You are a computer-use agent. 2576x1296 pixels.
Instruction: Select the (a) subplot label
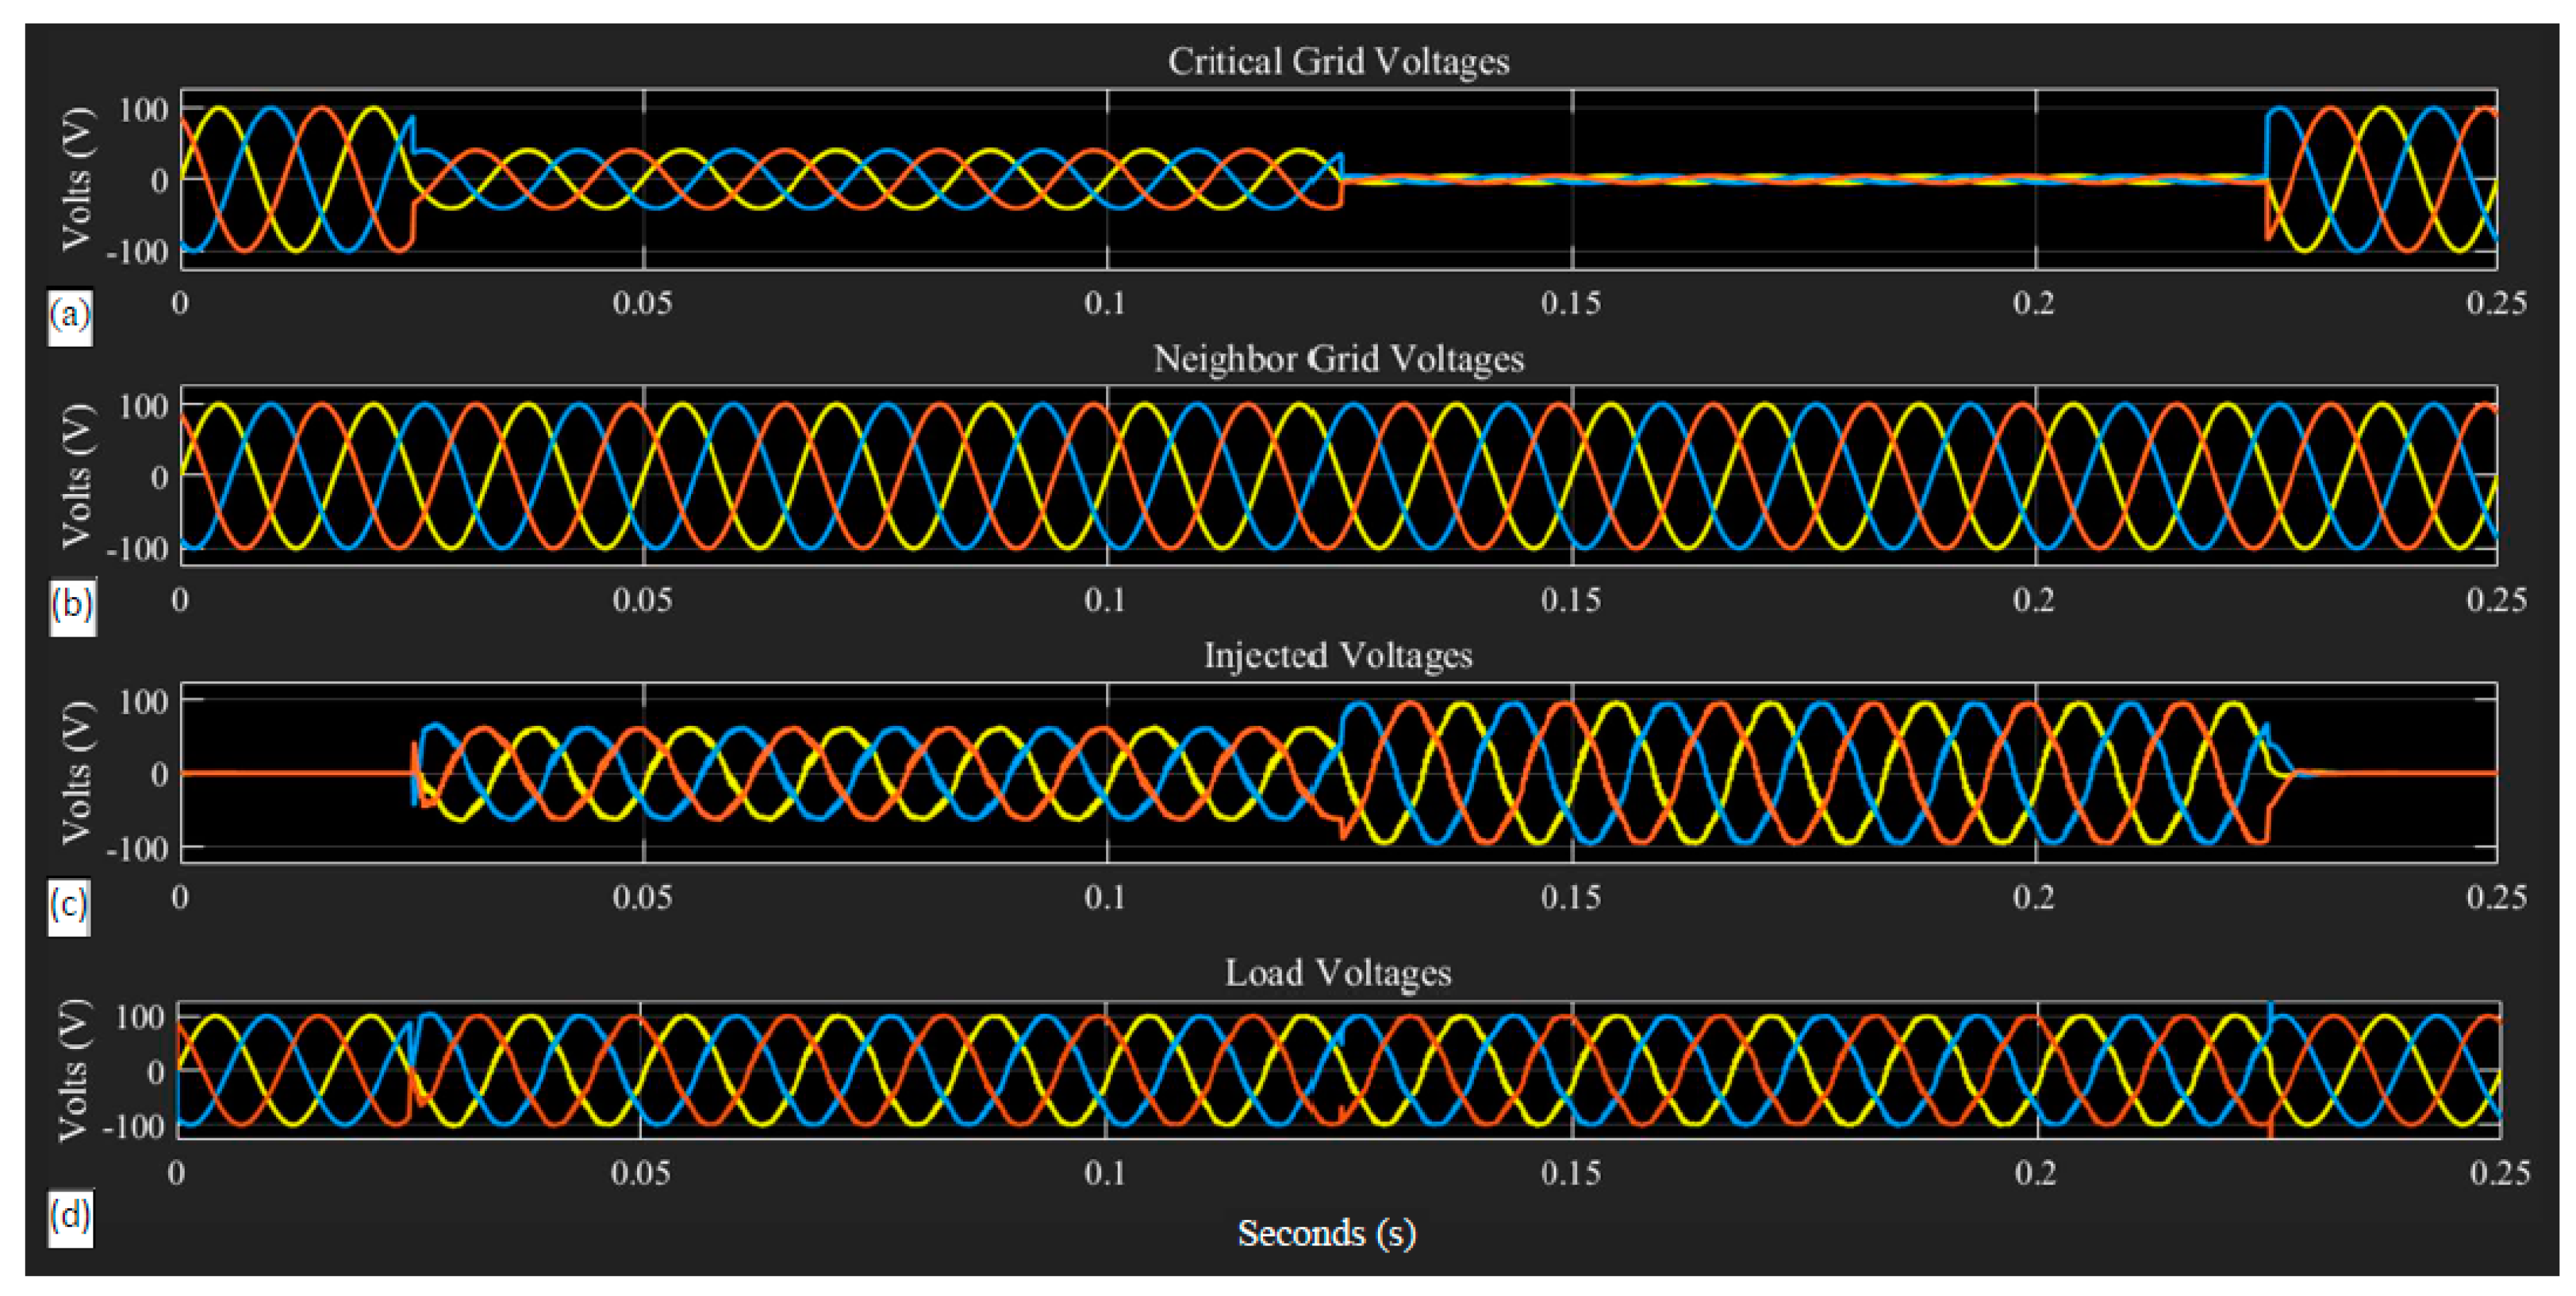[x=70, y=317]
